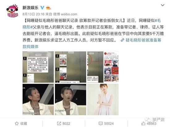The height and width of the screenshot is (127, 170).
Task: Click the crown membership badge icon
Action: pos(48,8)
